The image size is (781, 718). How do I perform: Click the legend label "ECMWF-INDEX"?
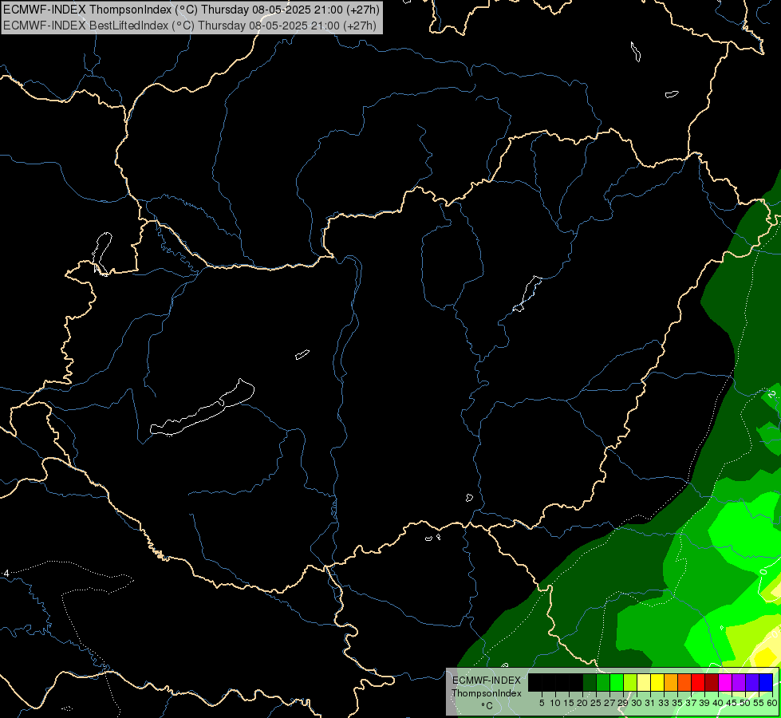click(x=487, y=681)
